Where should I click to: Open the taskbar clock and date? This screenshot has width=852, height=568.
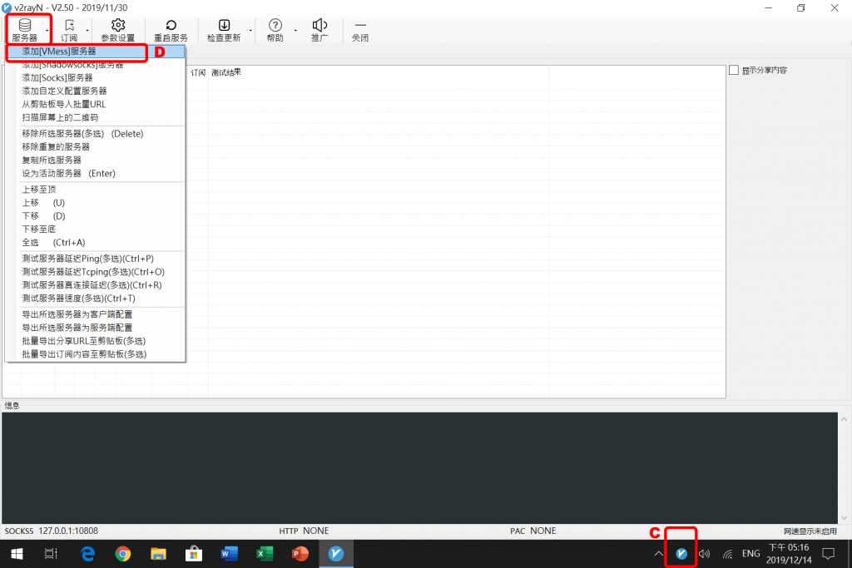tap(789, 554)
